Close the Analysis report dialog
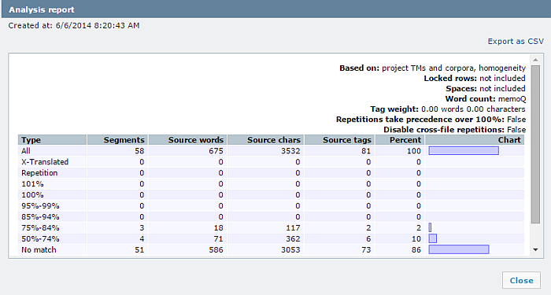 (521, 280)
